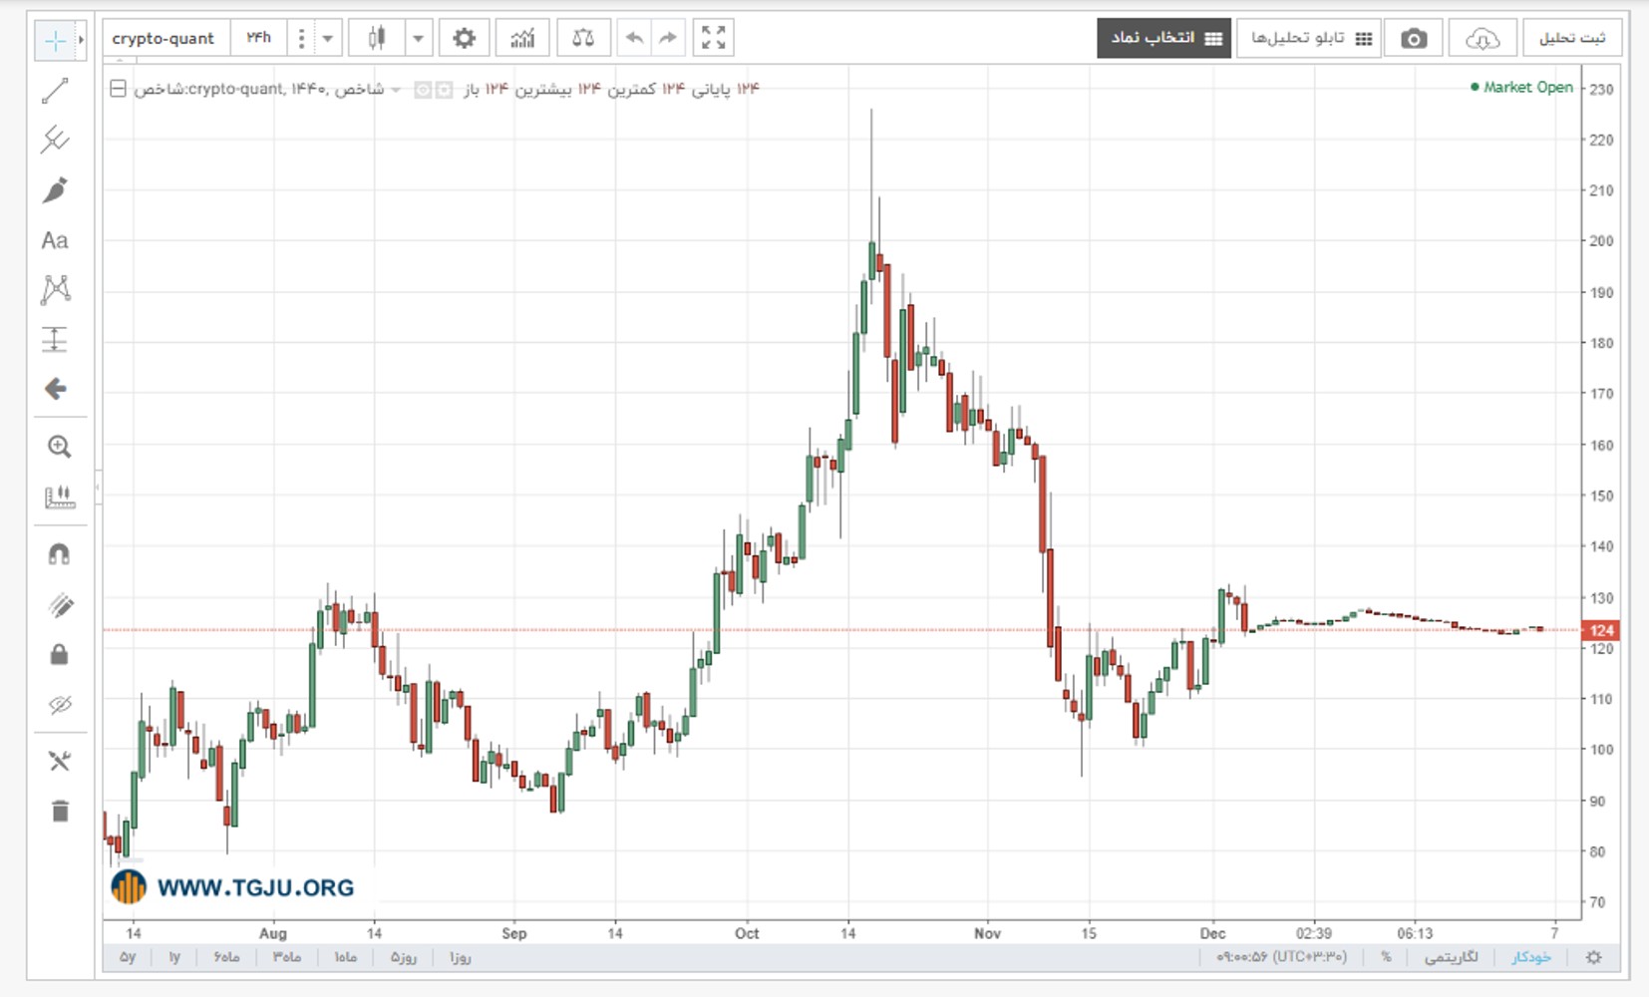Toggle the magnet snap mode
The height and width of the screenshot is (997, 1649).
click(x=59, y=554)
